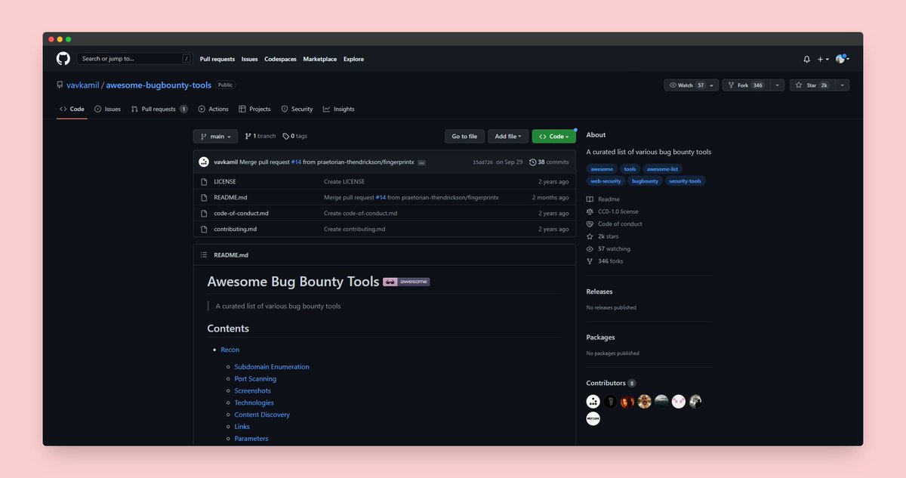This screenshot has height=478, width=906.
Task: Open Code of conduct sidebar link
Action: coord(615,224)
